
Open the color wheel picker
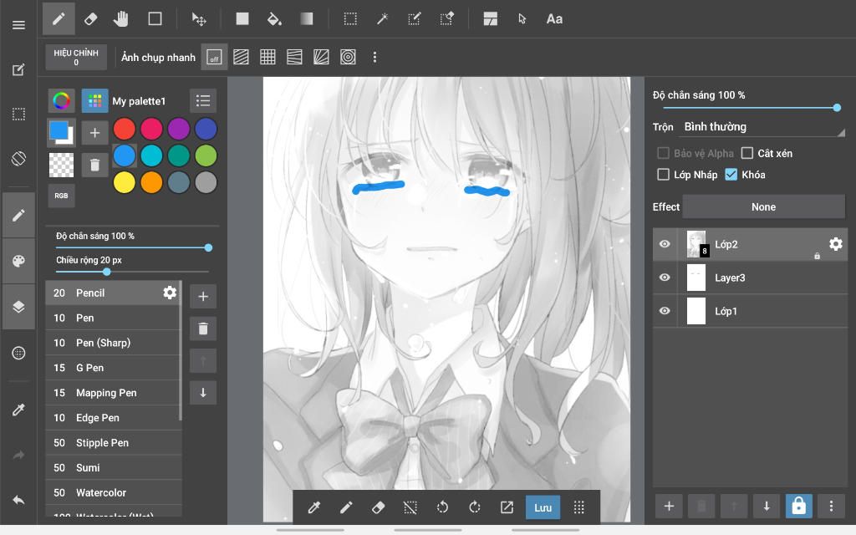(61, 101)
